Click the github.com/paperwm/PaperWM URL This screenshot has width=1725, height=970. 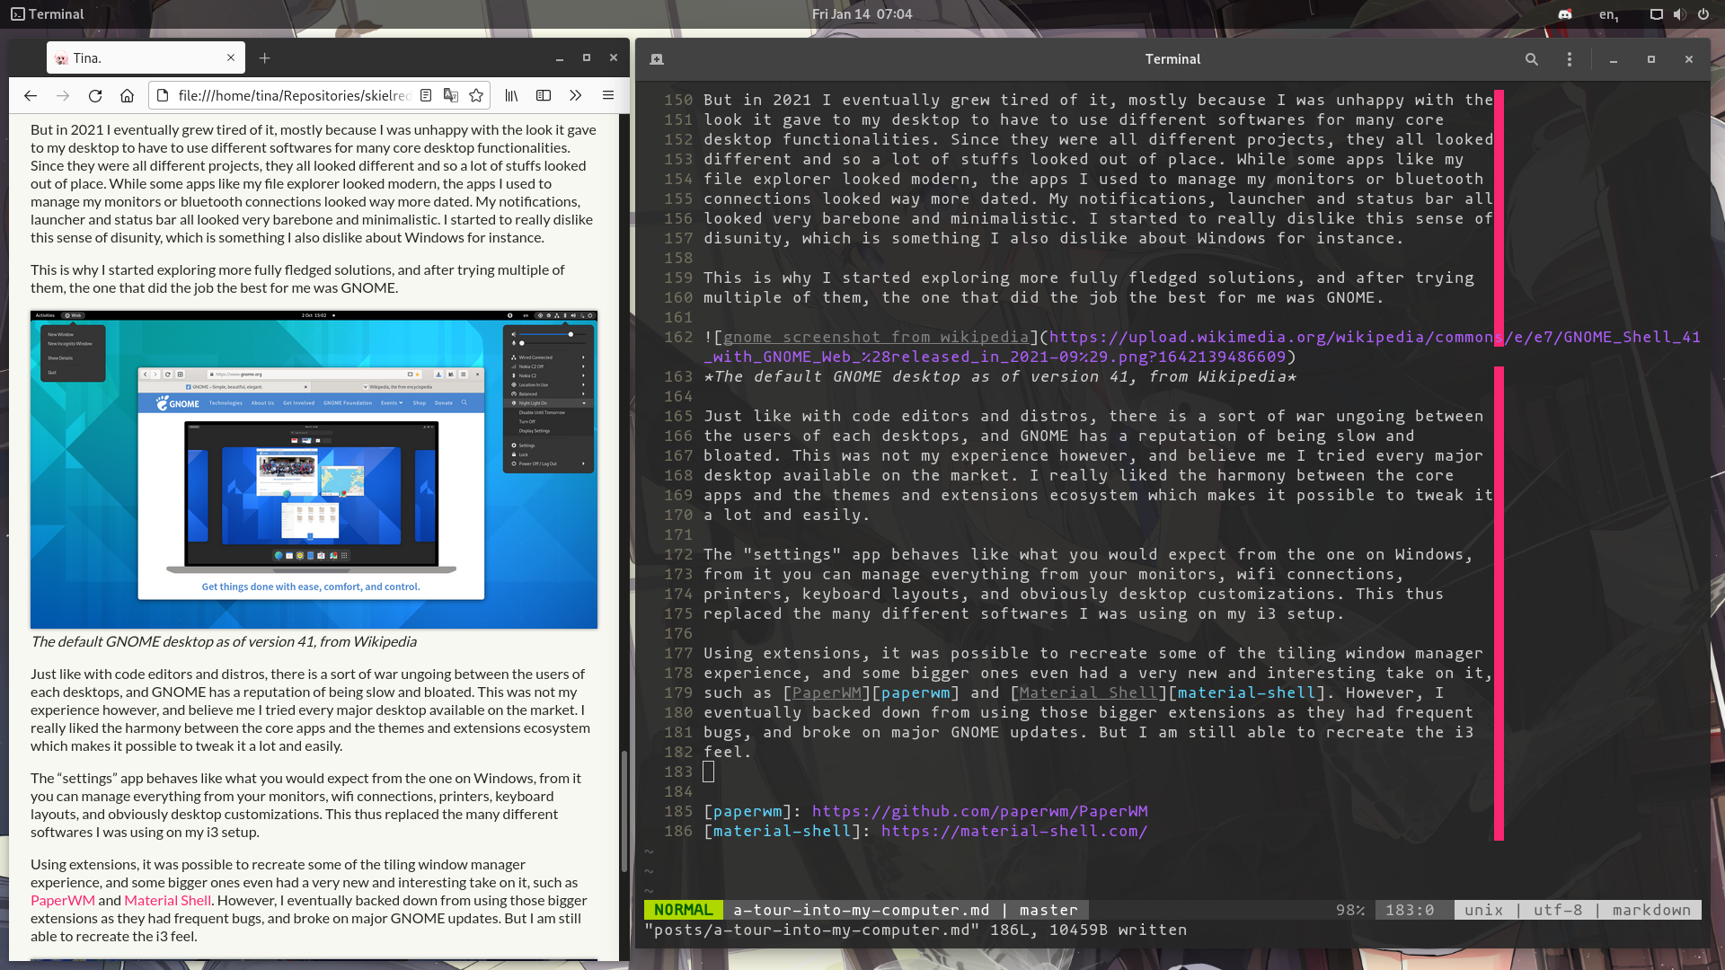pyautogui.click(x=980, y=811)
